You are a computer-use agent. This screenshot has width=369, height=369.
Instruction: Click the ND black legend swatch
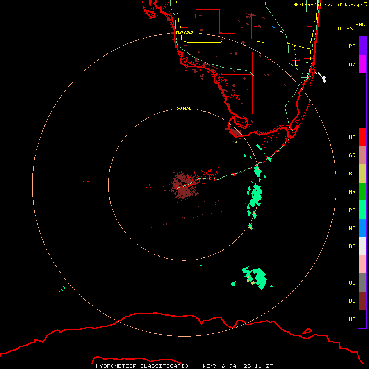(x=362, y=319)
